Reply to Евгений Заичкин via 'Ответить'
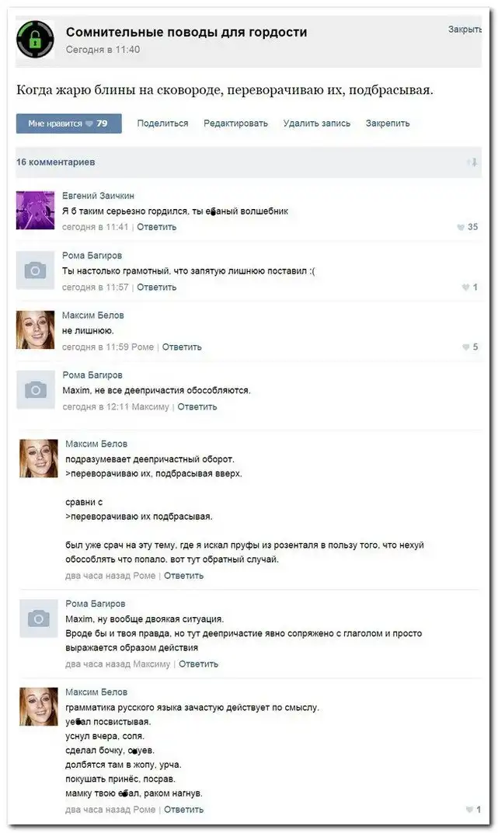The width and height of the screenshot is (498, 833). coord(157,227)
